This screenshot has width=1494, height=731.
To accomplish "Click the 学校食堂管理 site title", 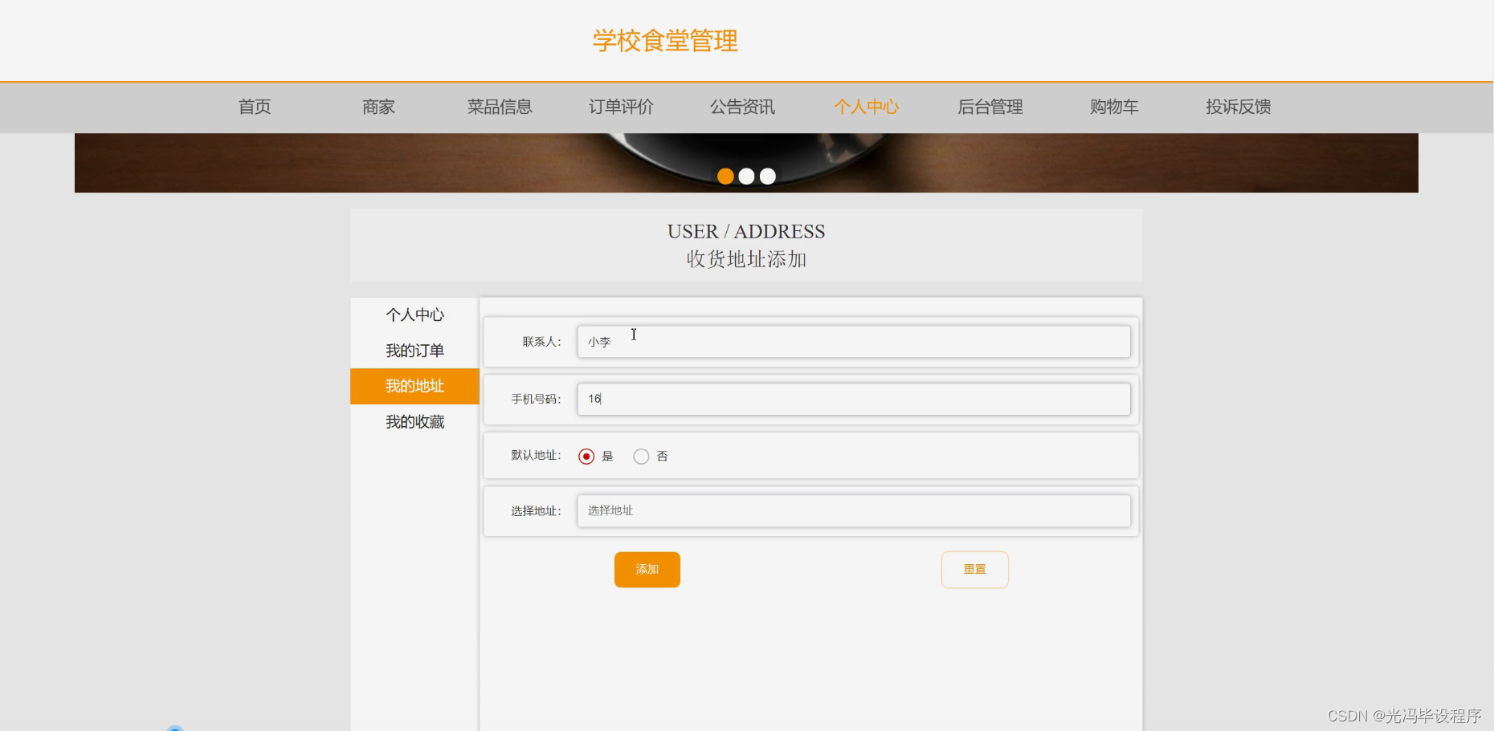I will 664,40.
